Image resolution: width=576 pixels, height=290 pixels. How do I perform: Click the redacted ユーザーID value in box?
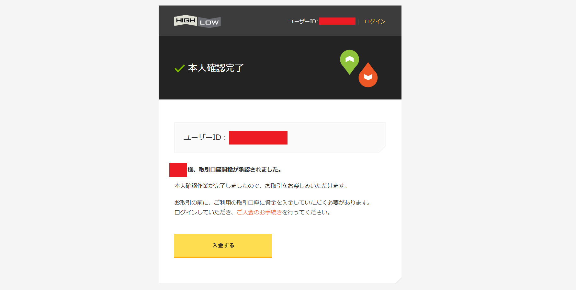tap(258, 138)
